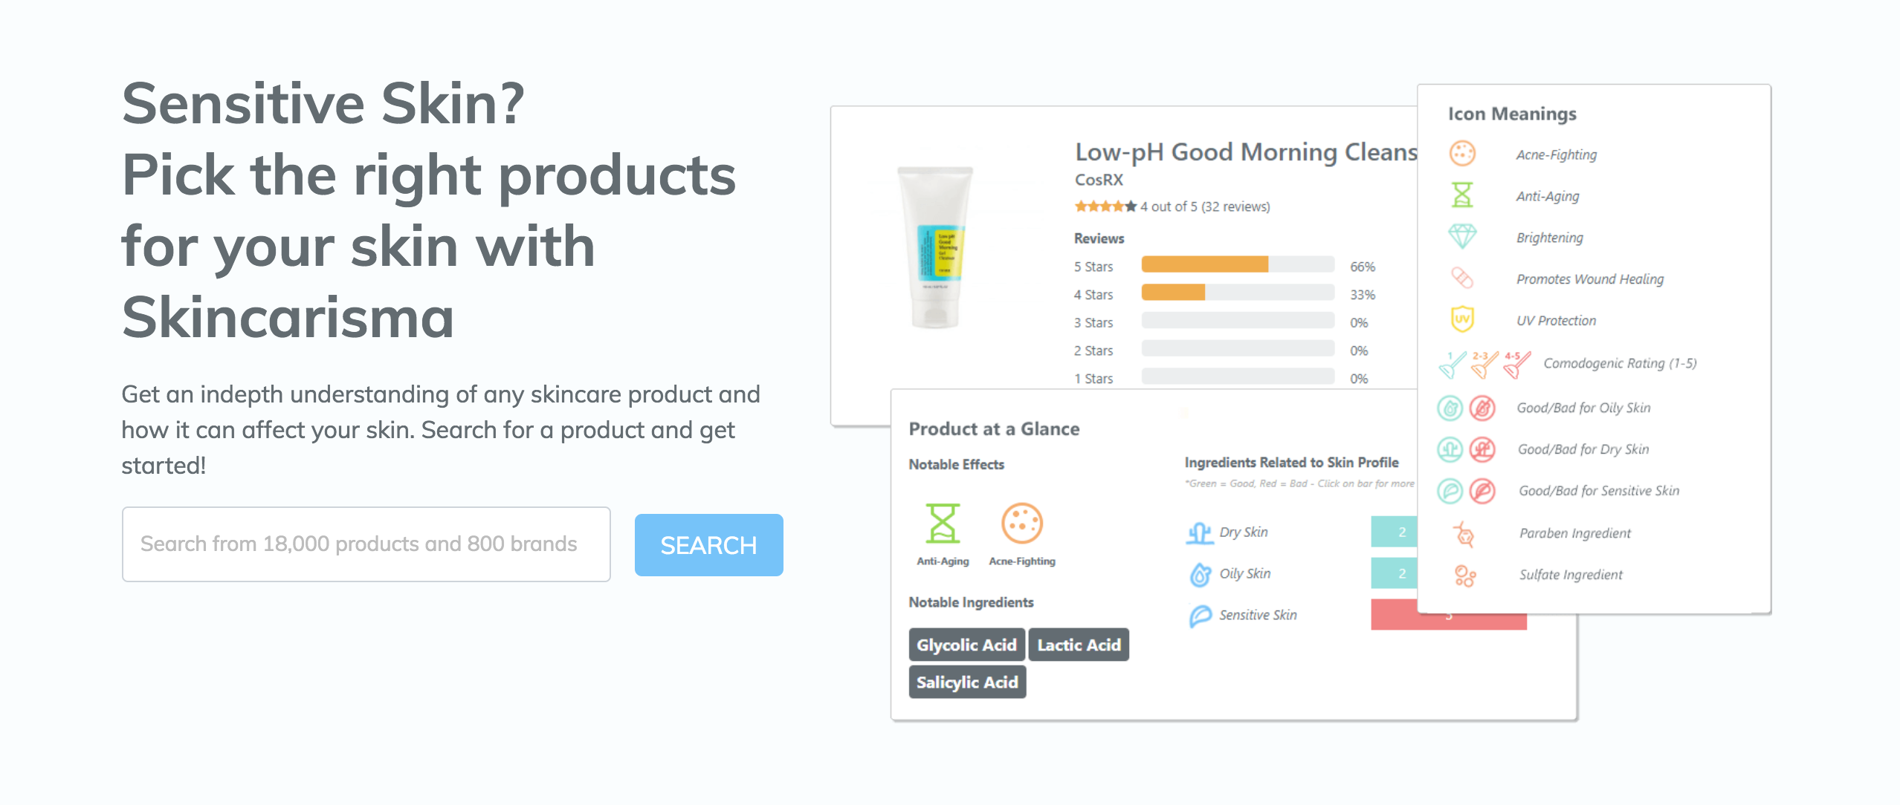
Task: Select the Salicylic Acid ingredient tag
Action: click(x=967, y=682)
